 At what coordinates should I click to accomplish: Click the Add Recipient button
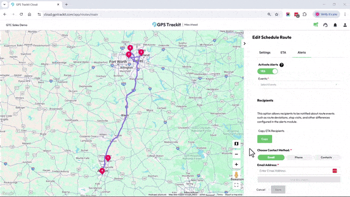299,179
